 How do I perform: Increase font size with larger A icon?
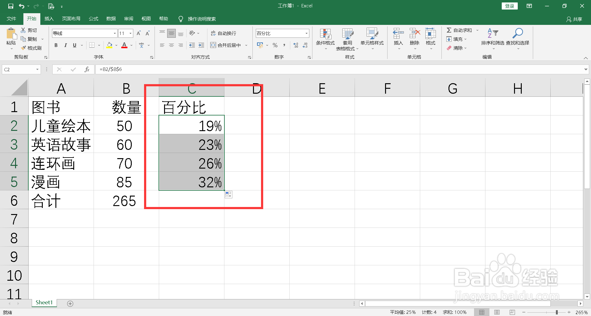pos(139,33)
